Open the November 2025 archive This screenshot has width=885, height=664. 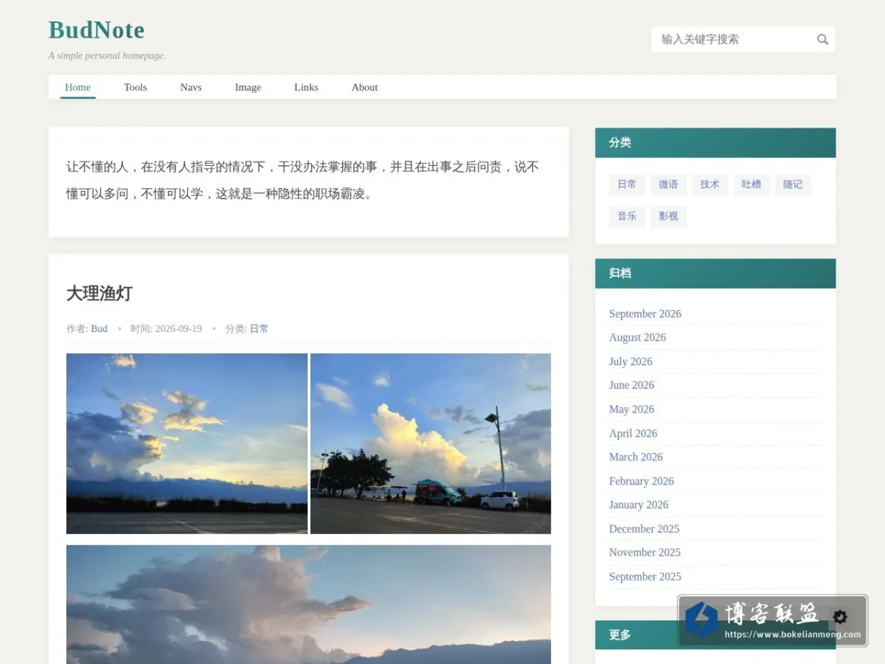(x=645, y=553)
